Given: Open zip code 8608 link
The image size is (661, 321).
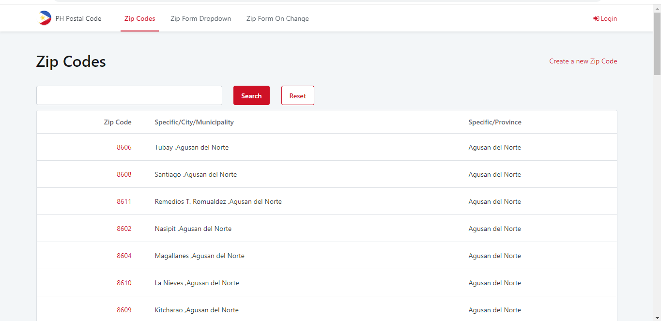Looking at the screenshot, I should point(124,174).
